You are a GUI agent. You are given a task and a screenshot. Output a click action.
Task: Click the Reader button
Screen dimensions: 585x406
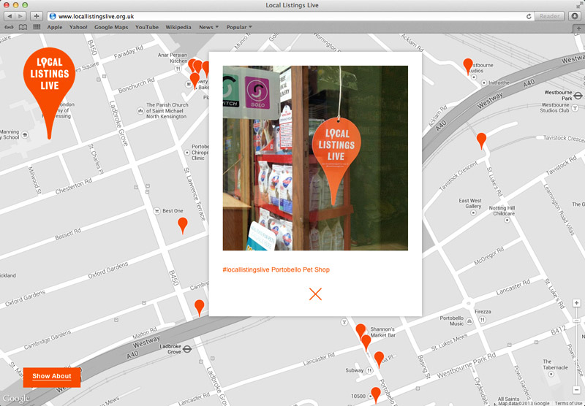(550, 16)
